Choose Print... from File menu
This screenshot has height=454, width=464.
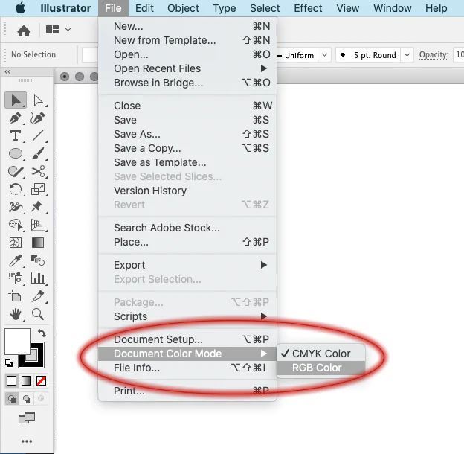pos(187,391)
